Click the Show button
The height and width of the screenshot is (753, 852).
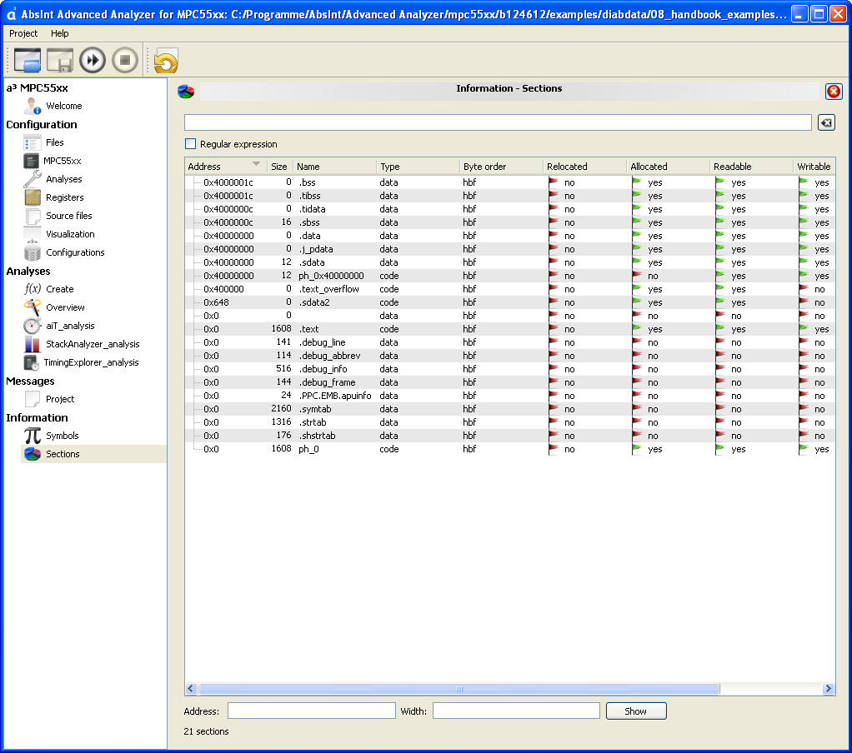[636, 711]
